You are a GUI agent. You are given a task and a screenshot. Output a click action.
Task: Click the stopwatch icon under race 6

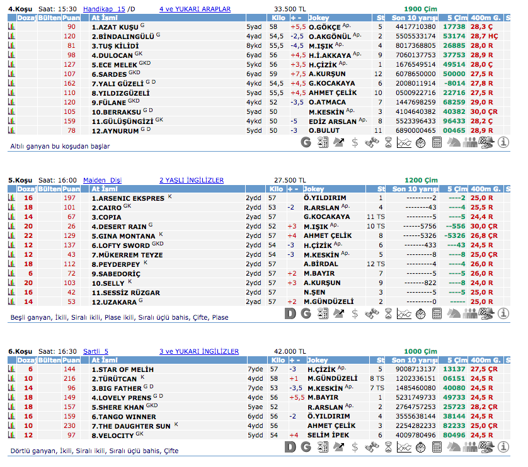coord(420,447)
